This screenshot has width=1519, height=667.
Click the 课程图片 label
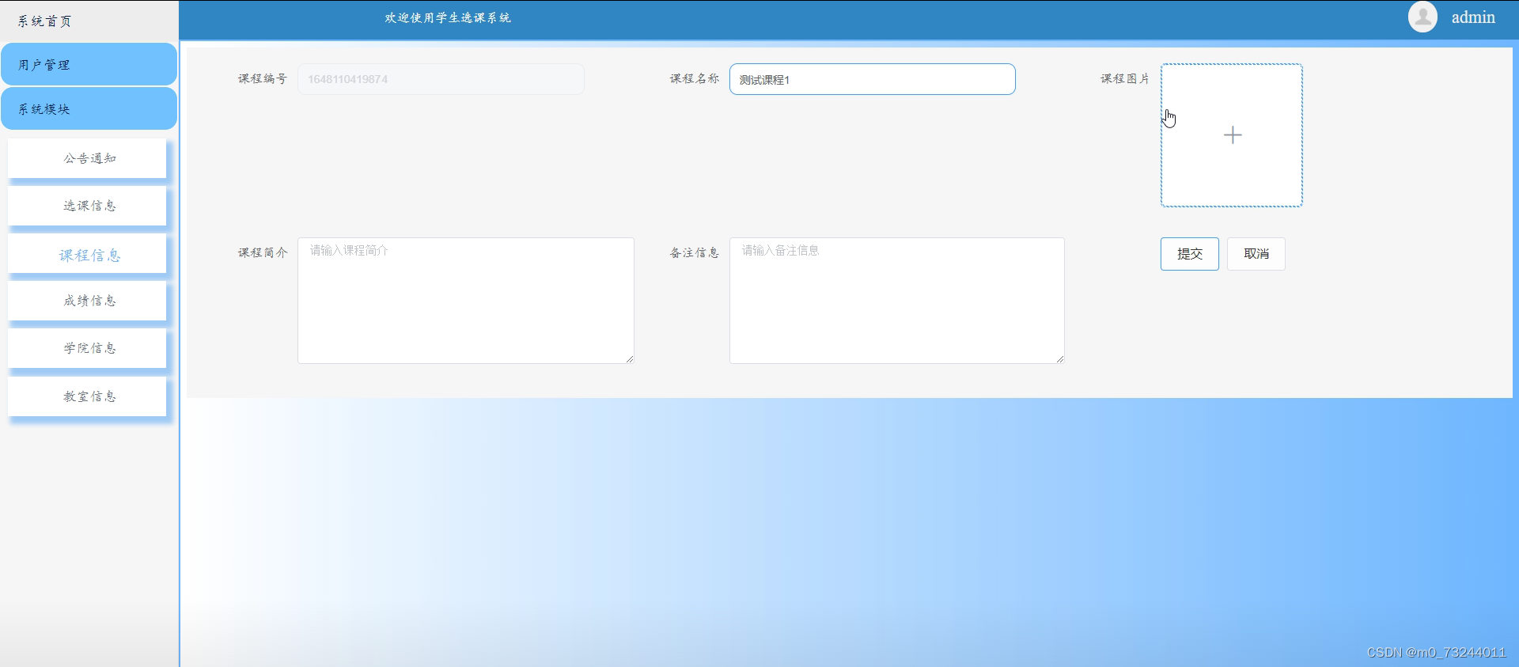[x=1125, y=78]
